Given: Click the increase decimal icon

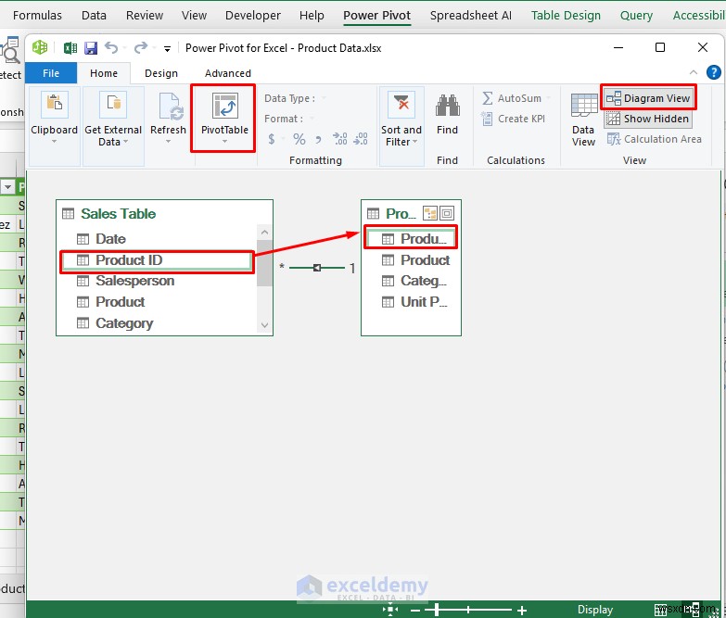Looking at the screenshot, I should tap(340, 139).
